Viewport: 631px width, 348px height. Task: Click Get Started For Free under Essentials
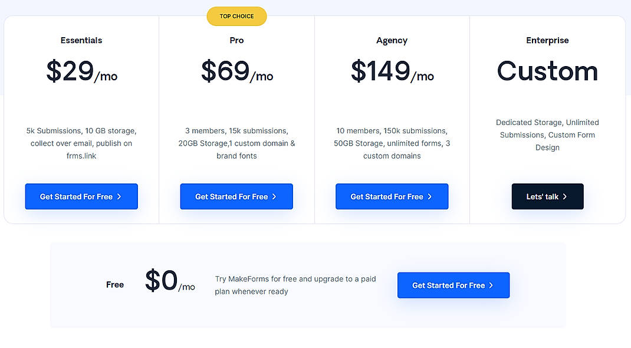click(81, 196)
